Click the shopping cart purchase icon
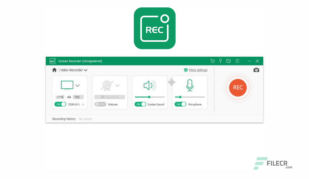Viewport: 309px width, 179px height. [212, 61]
